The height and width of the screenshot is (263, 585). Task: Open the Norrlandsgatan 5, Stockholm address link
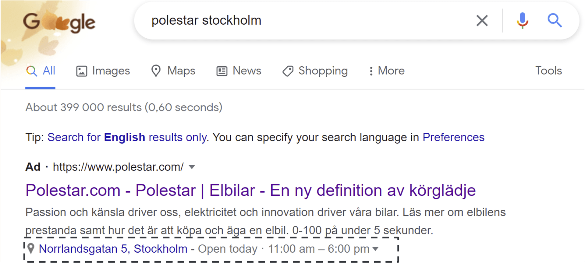113,249
